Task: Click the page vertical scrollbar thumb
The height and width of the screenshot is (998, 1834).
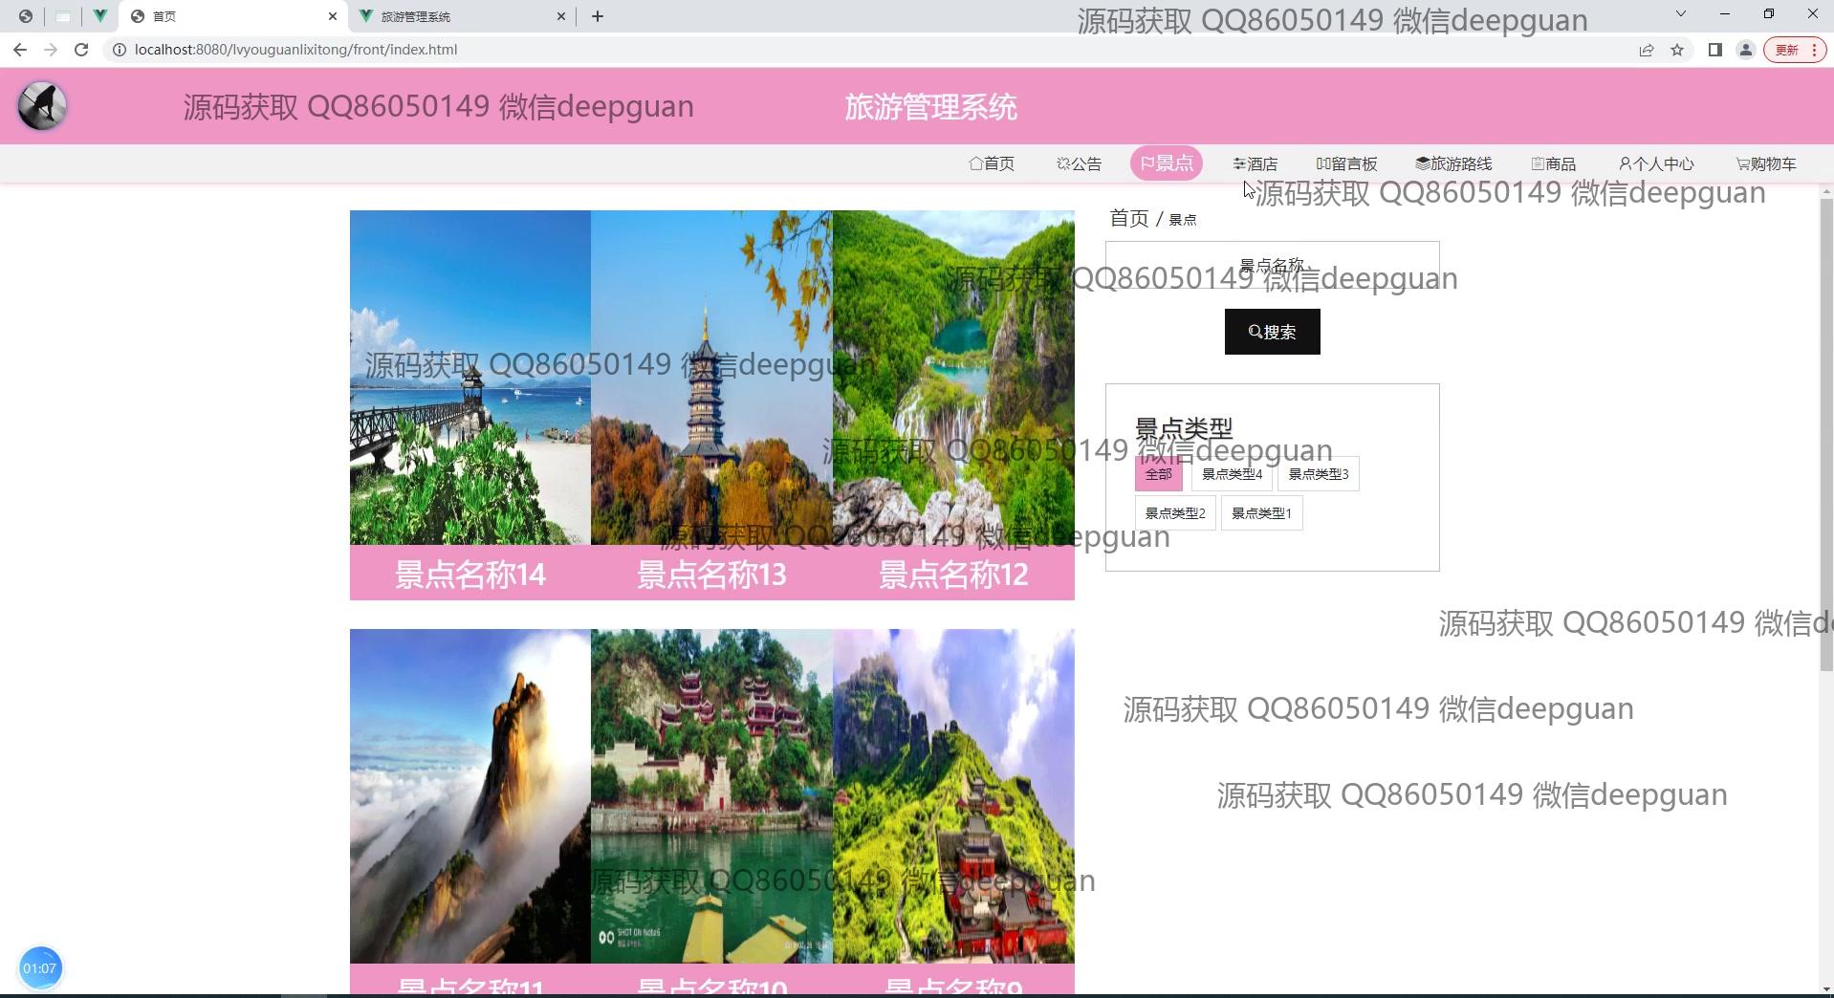Action: click(1826, 435)
